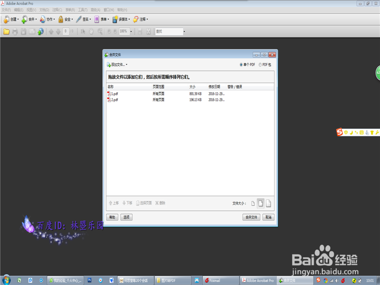Image resolution: width=380 pixels, height=285 pixels.
Task: Click the volume icon in system tray
Action: tap(337, 281)
